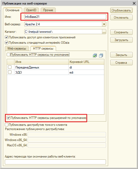The height and width of the screenshot is (169, 138).
Task: Check the ЭДО service row checkbox
Action: (10, 72)
